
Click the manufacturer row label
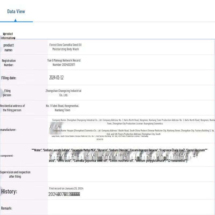[8, 130]
